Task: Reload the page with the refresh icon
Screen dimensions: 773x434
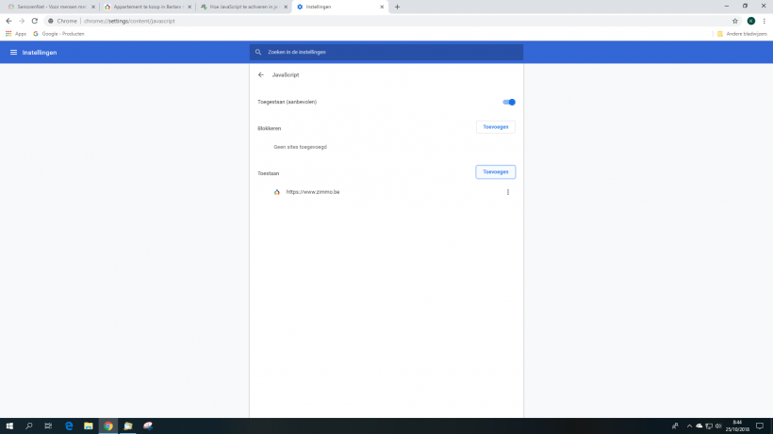Action: 35,21
